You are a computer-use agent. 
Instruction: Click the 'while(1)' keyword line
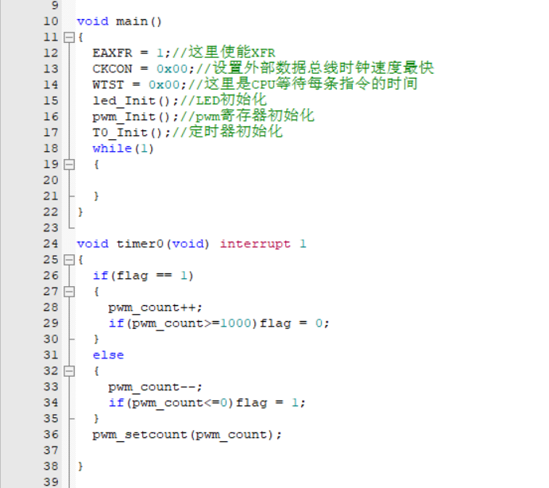[123, 149]
